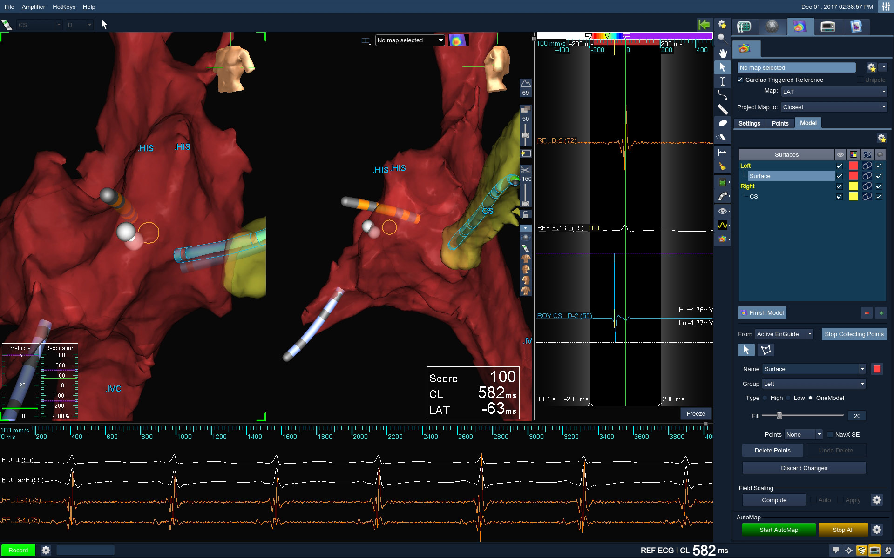
Task: Click the green back arrow icon
Action: [704, 25]
